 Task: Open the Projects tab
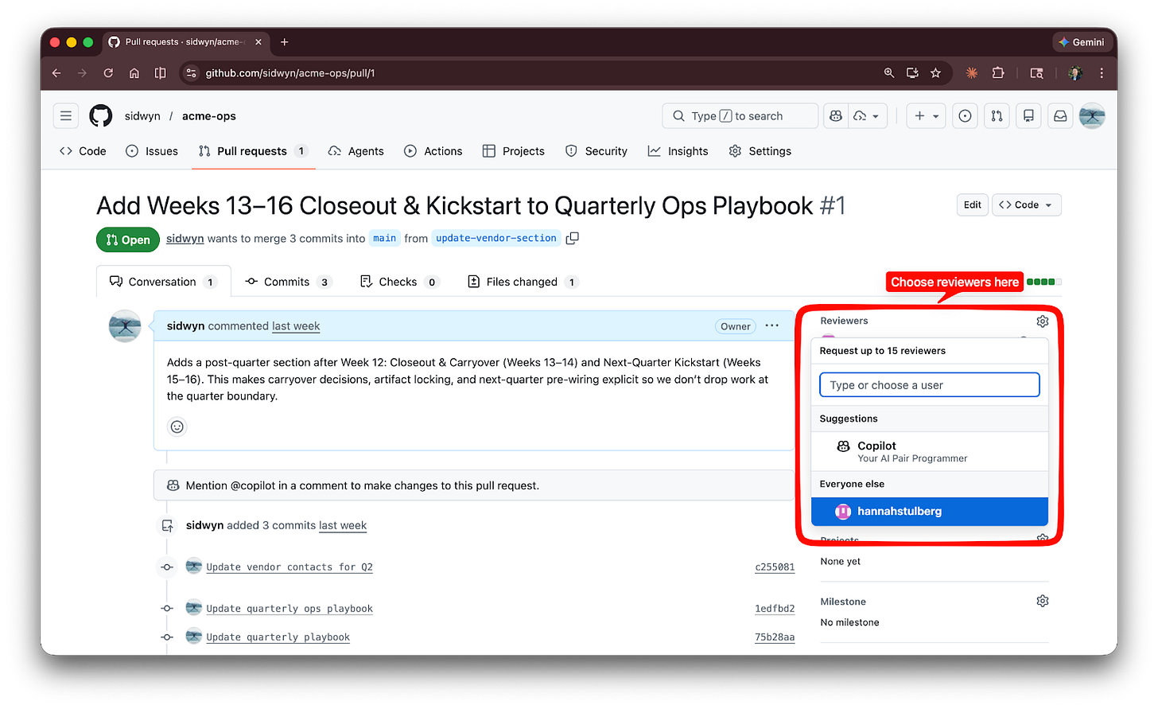(x=514, y=151)
